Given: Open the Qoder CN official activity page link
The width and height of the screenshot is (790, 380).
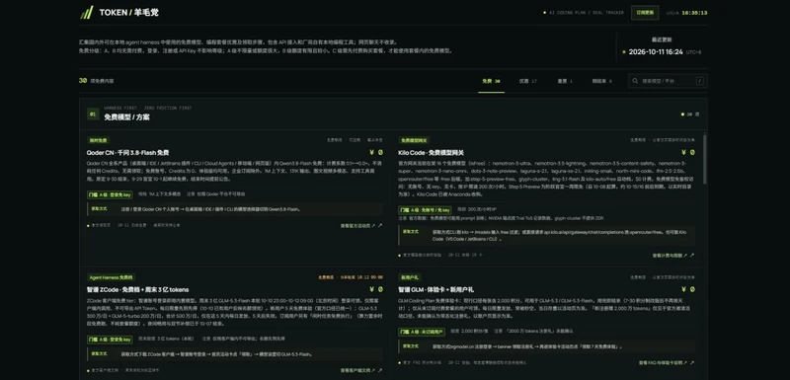Looking at the screenshot, I should [x=357, y=226].
